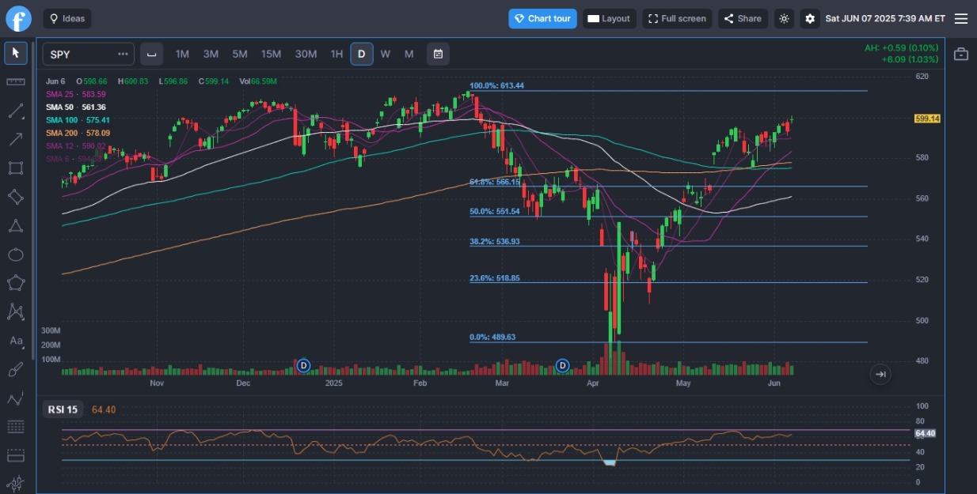
Task: Open the calendar date range picker
Action: 438,54
